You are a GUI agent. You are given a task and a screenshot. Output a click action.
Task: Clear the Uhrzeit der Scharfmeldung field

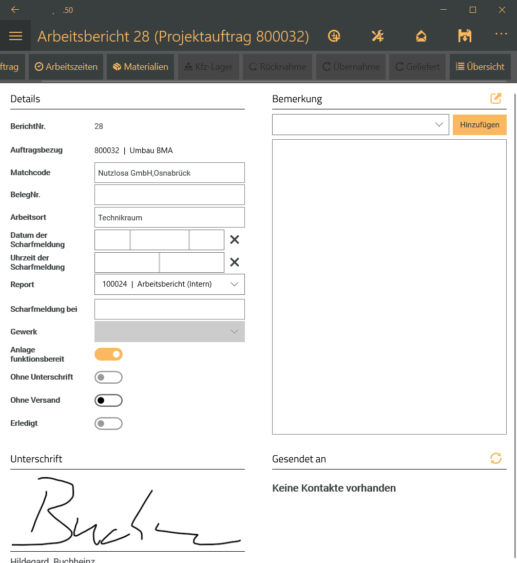(235, 262)
